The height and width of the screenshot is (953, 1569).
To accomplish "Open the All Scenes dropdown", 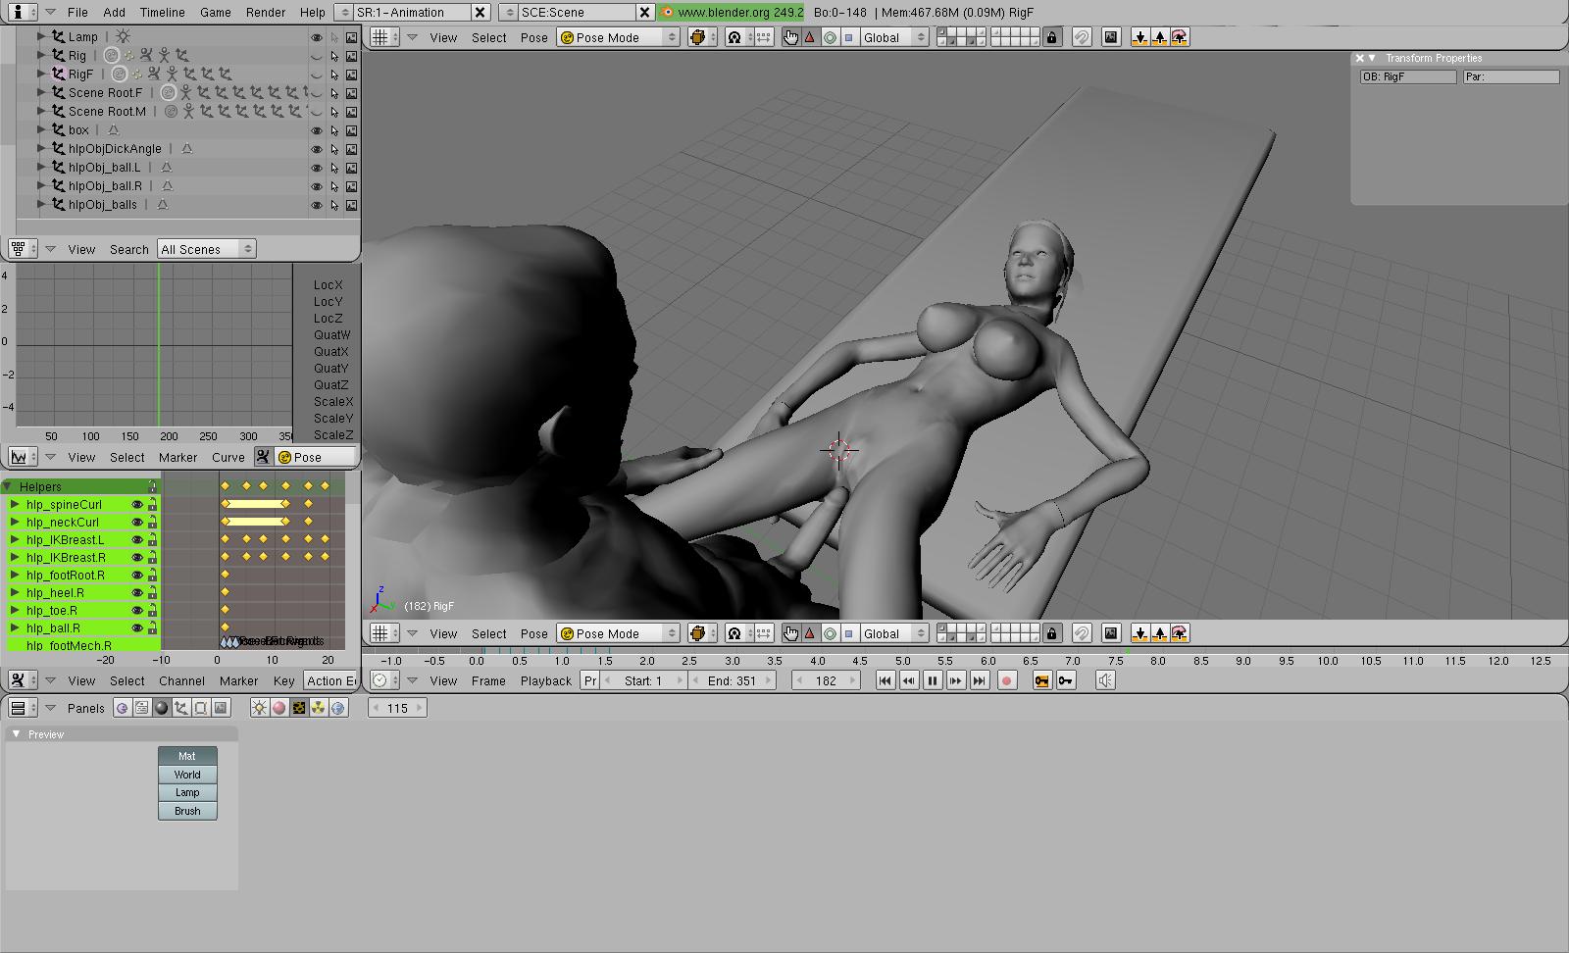I will [206, 249].
